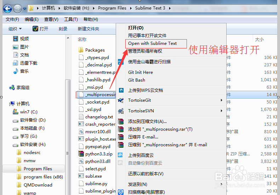The height and width of the screenshot is (195, 280).
Task: Click the 刻录 toolbar button
Action: pos(63,29)
